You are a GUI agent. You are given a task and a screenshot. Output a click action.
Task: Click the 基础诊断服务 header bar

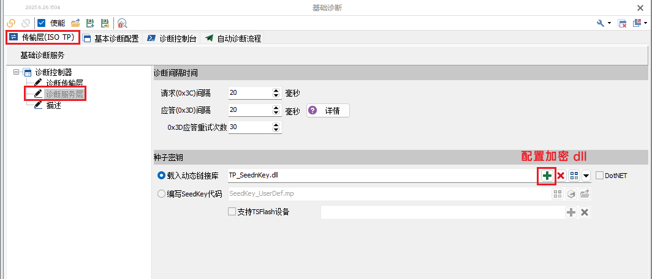(x=328, y=55)
